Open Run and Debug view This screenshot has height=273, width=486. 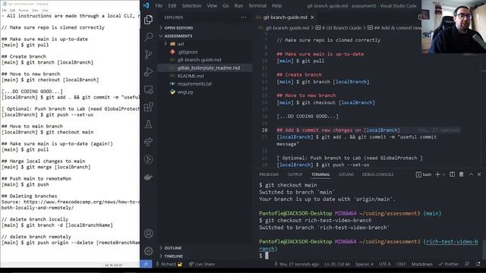[x=149, y=72]
